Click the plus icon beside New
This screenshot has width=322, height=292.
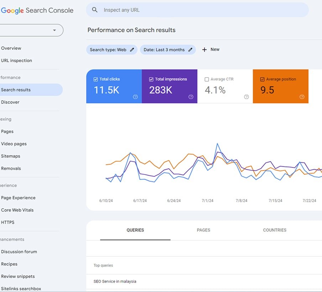204,50
